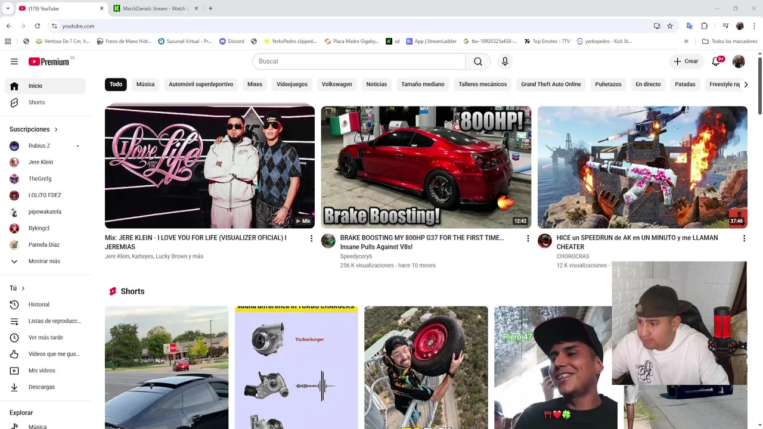Open video title BRAKE BOOSTING MY 800HP G37

point(422,242)
